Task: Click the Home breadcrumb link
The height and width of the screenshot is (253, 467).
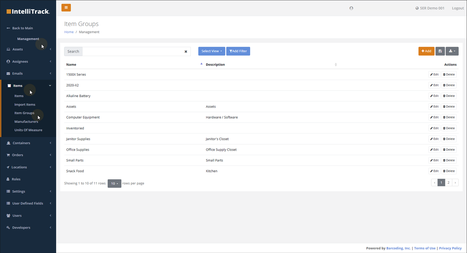Action: pyautogui.click(x=69, y=32)
